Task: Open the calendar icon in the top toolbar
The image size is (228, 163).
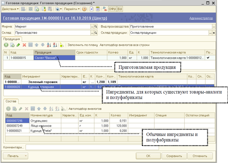Action: tap(98, 9)
